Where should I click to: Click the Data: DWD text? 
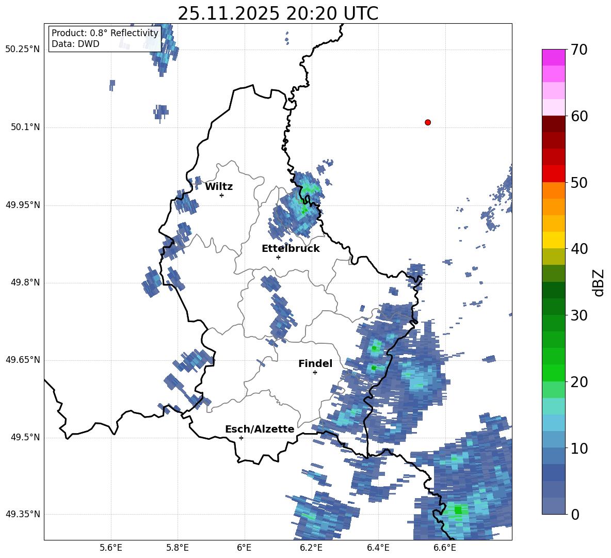coord(75,44)
